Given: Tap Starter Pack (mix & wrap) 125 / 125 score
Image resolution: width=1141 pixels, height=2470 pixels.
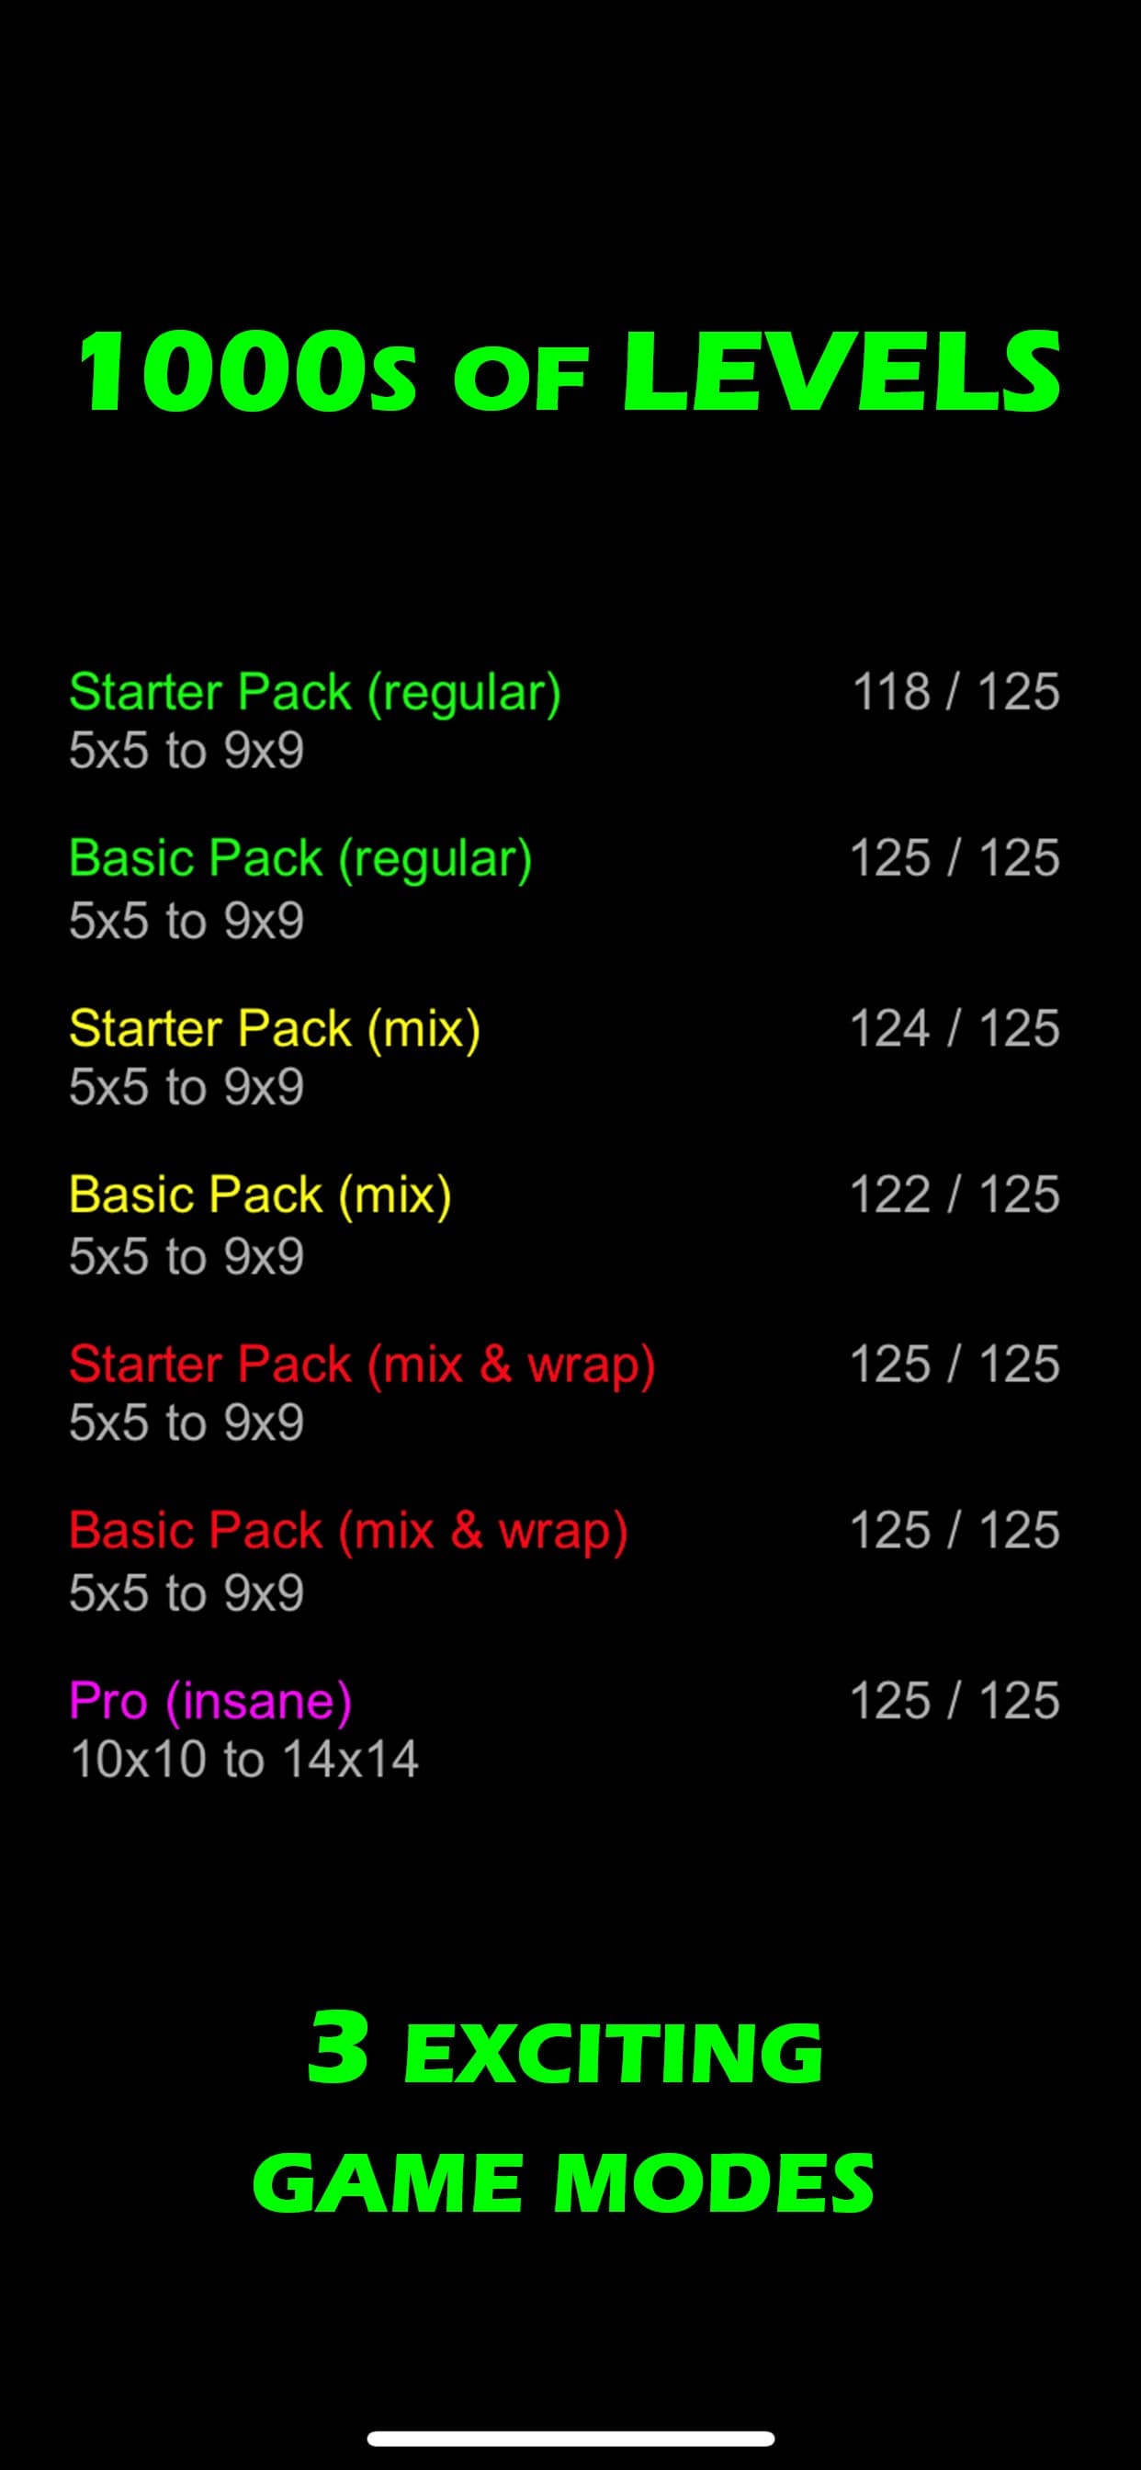Looking at the screenshot, I should click(955, 1364).
